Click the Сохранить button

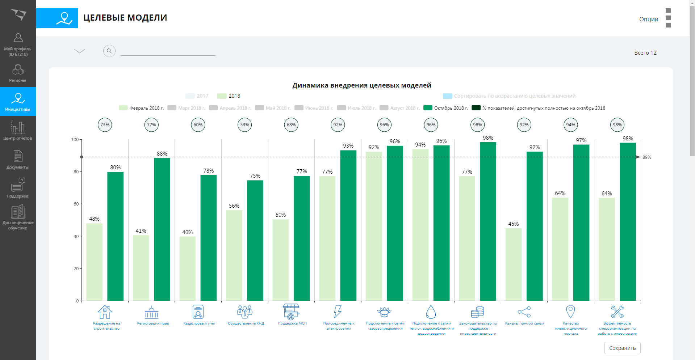622,348
